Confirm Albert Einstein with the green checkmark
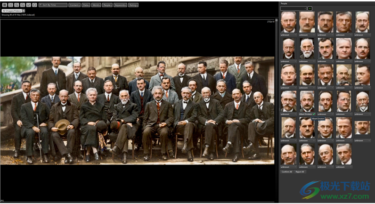Screen dimensions: 375x204 [314, 114]
